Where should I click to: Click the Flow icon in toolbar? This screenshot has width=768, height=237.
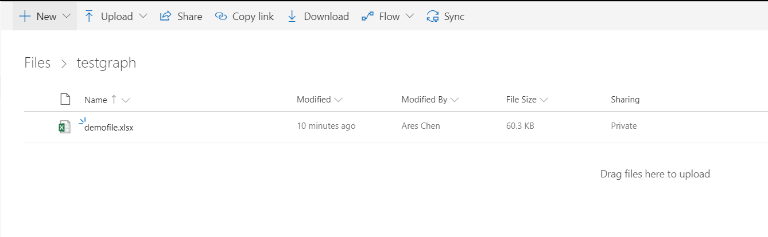coord(367,17)
